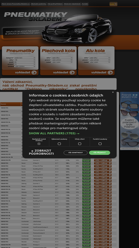This screenshot has height=248, width=139.
Task: Click the Vše přijmout button
Action: click(99, 152)
